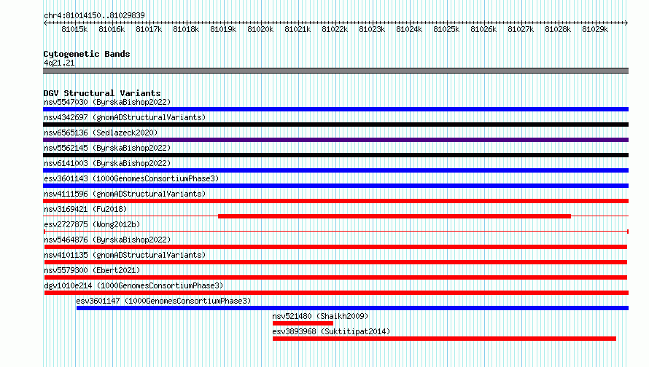Image resolution: width=649 pixels, height=367 pixels.
Task: Click the ruler's left arrow end
Action: tap(45, 23)
